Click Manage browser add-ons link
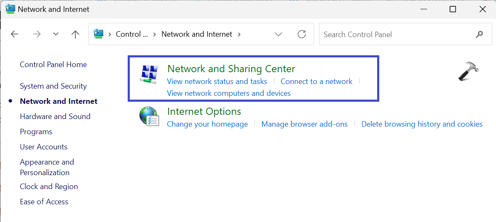 305,124
